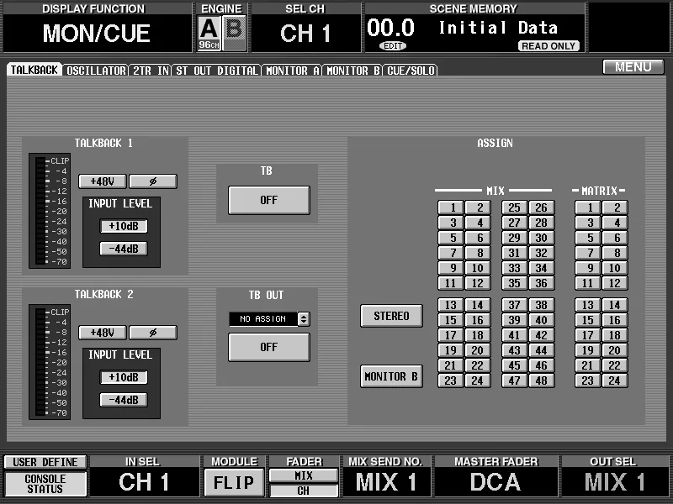Click the USER DEFINE button

[45, 462]
